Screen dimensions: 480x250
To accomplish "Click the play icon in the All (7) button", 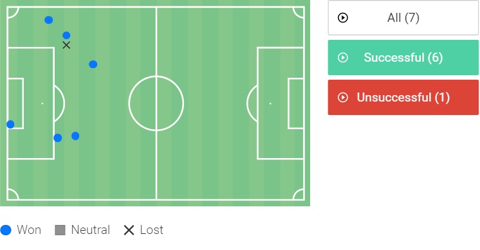I will [x=342, y=18].
